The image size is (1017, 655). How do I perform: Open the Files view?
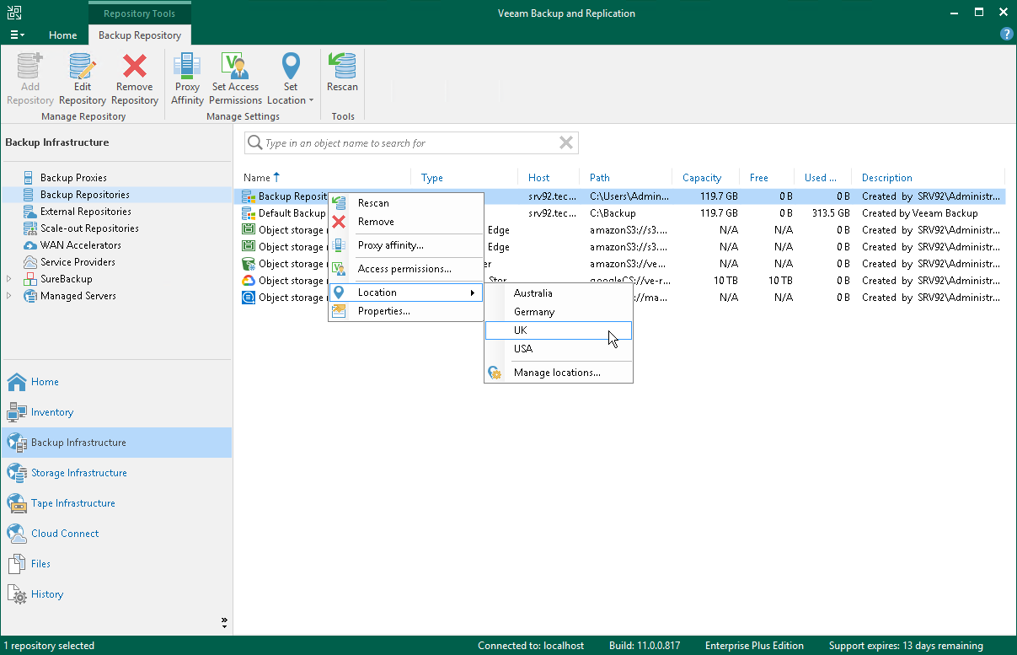(41, 564)
